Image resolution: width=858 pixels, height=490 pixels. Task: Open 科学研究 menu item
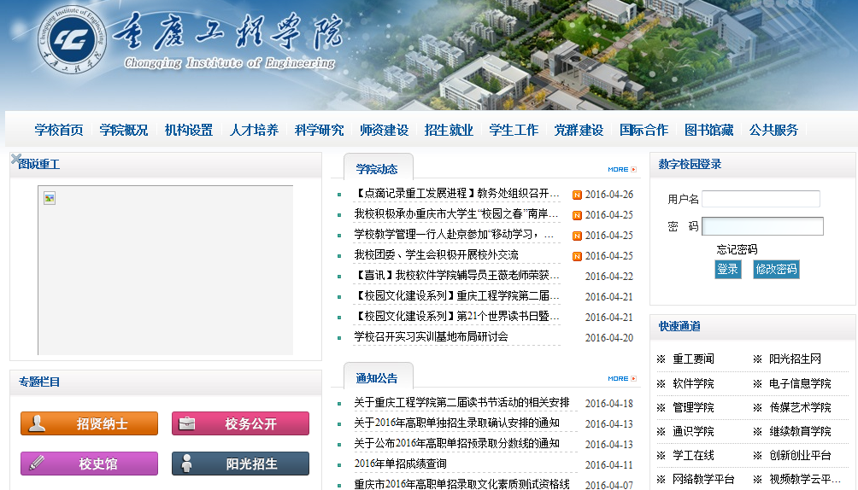click(x=319, y=130)
